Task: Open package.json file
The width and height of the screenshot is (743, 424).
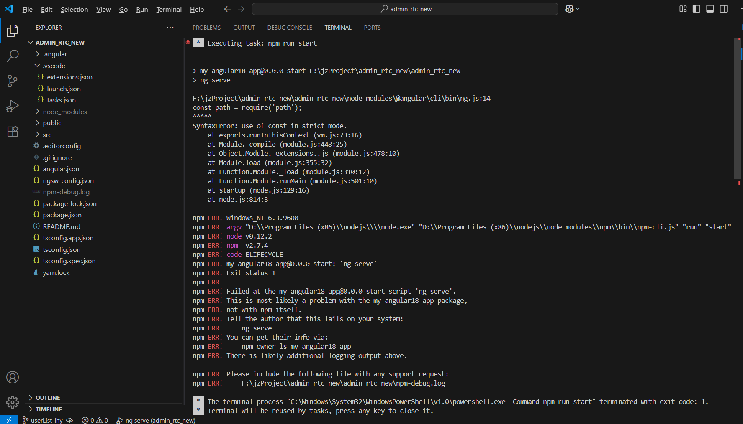Action: tap(103, 215)
